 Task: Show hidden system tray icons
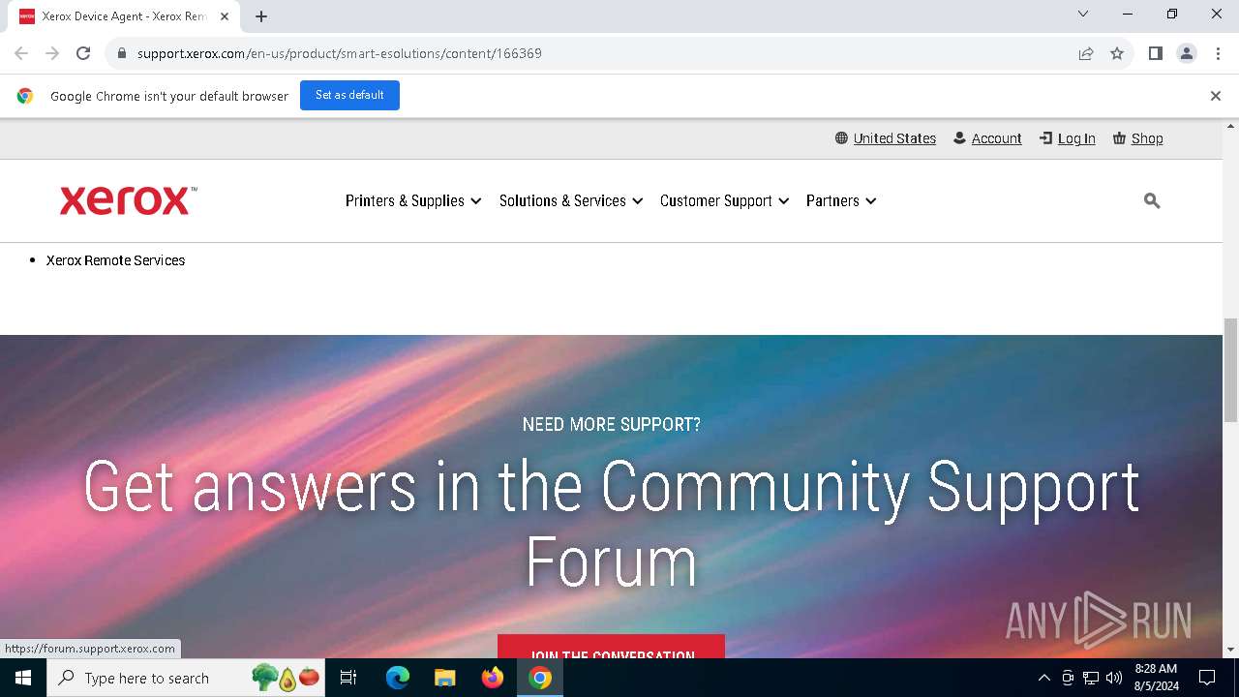[1043, 678]
